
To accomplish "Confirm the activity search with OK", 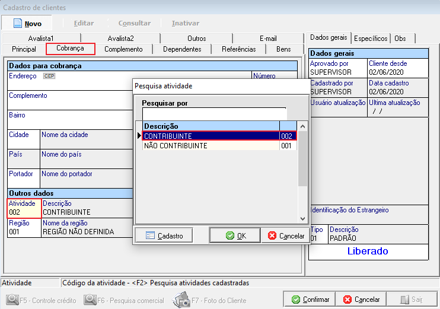I will point(235,235).
